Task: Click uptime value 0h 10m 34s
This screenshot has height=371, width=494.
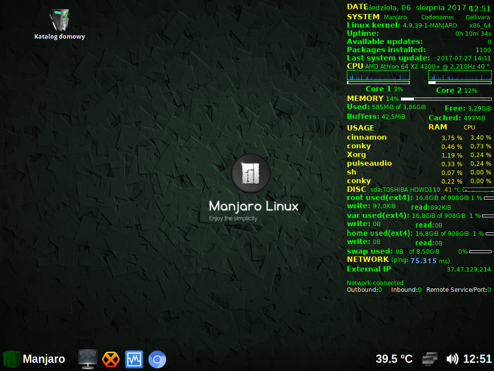Action: point(473,34)
